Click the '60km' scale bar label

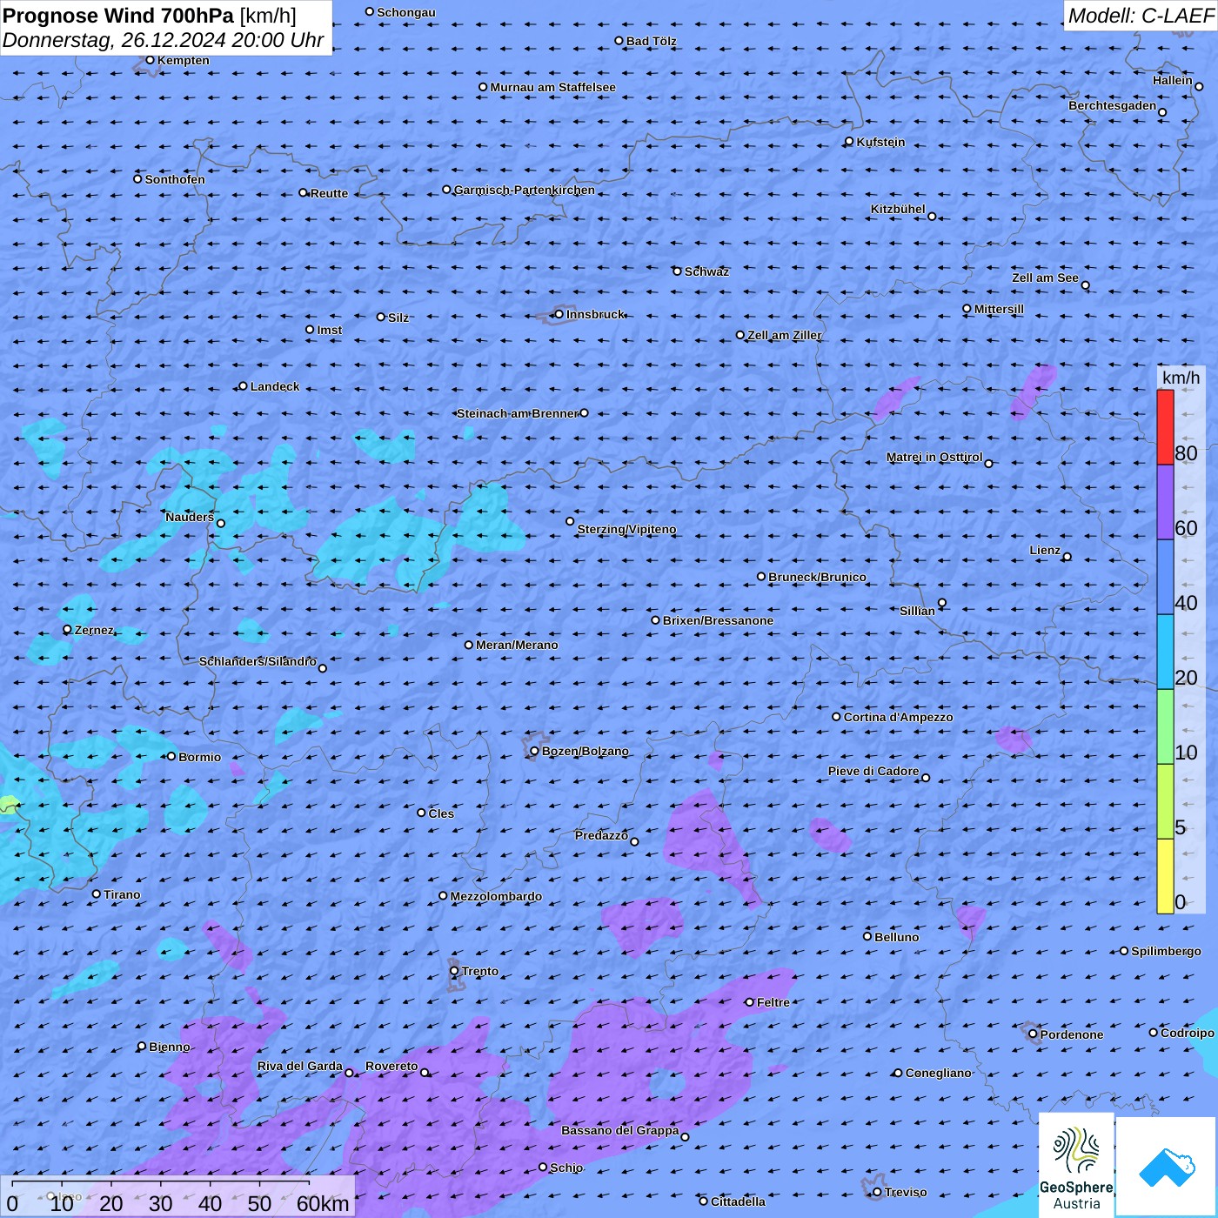[x=323, y=1203]
